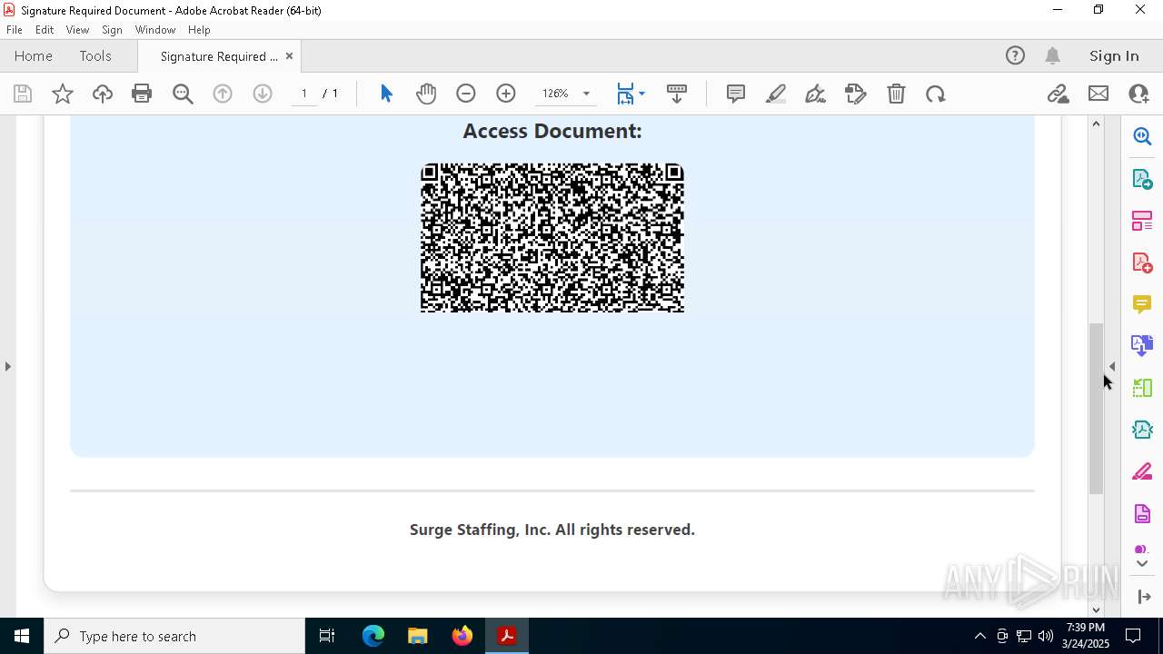
Task: Switch to the Tools tab
Action: 95,55
